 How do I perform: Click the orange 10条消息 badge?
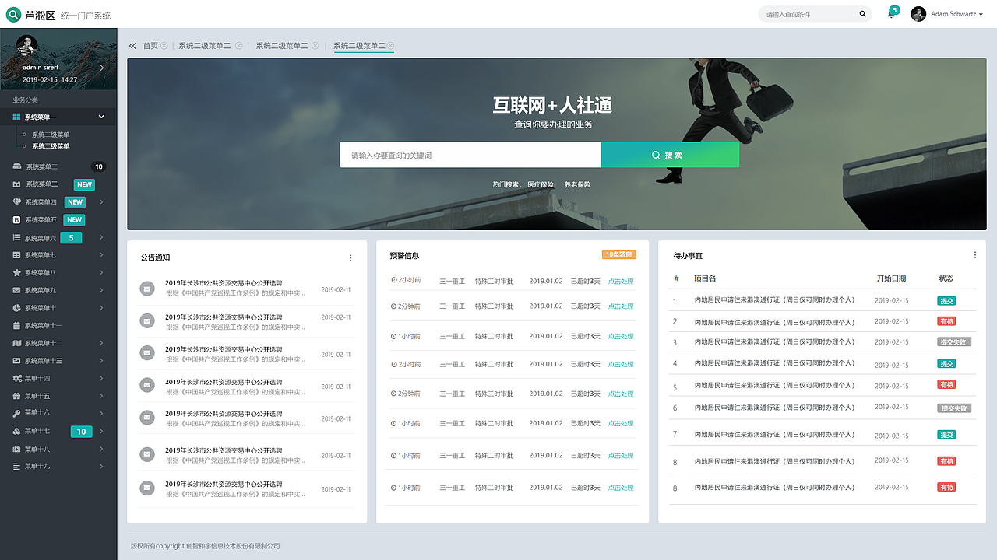619,254
